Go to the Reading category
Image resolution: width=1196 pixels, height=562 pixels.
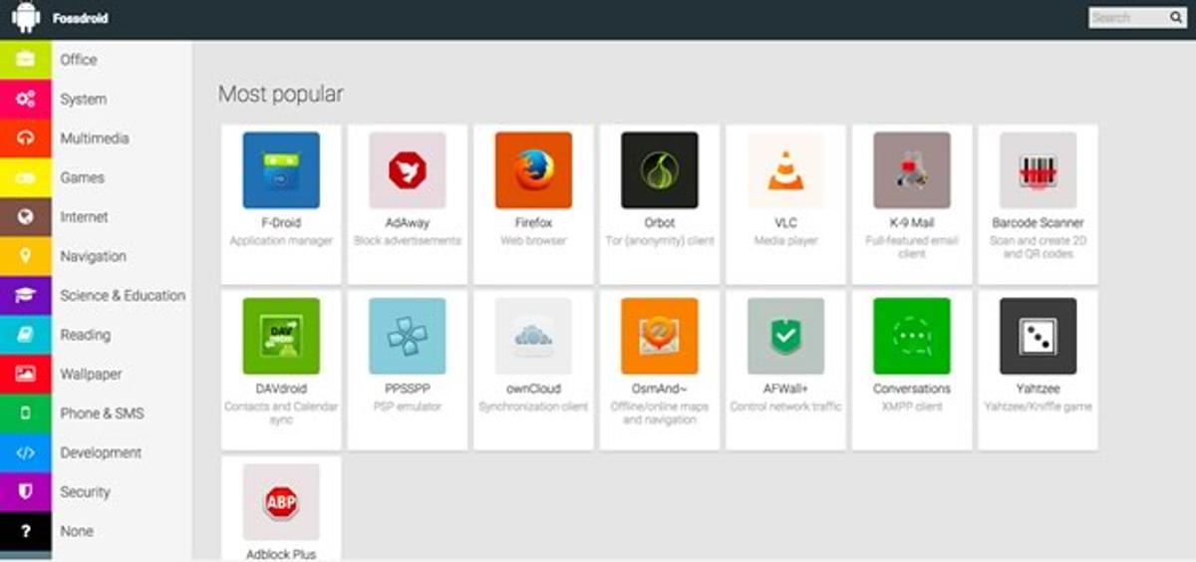click(85, 335)
